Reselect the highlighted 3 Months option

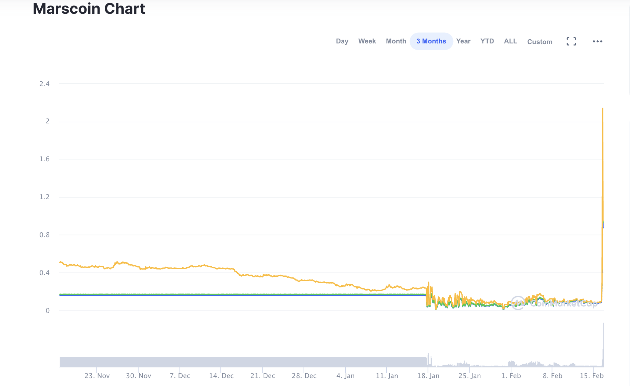[x=431, y=41]
